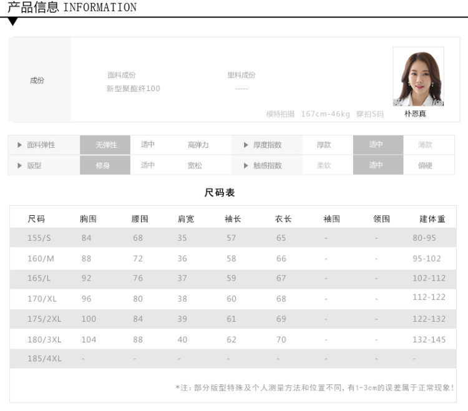
Task: Click the 尺码表 table heading
Action: (x=220, y=193)
